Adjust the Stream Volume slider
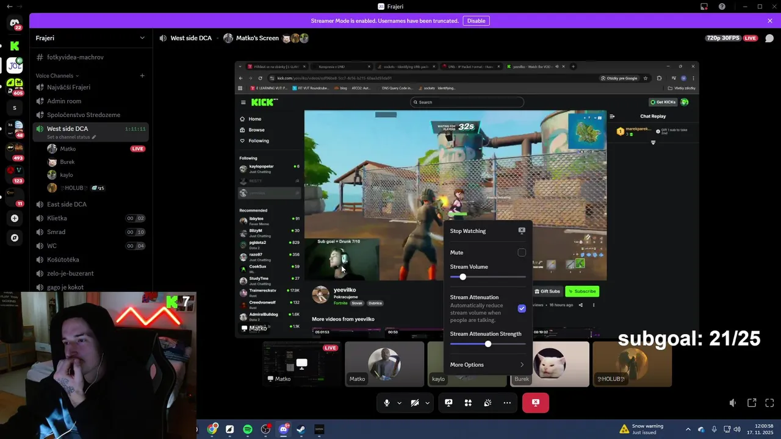Viewport: 781px width, 439px height. coord(488,277)
